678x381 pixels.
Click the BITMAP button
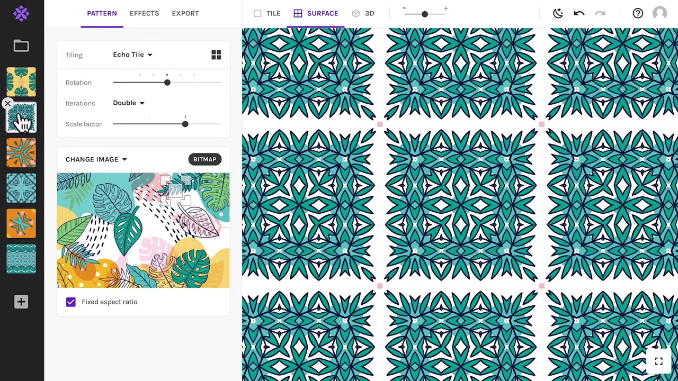point(204,159)
